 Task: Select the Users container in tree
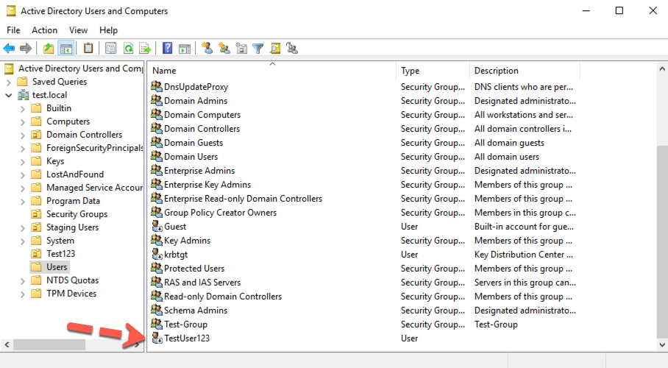pos(57,267)
